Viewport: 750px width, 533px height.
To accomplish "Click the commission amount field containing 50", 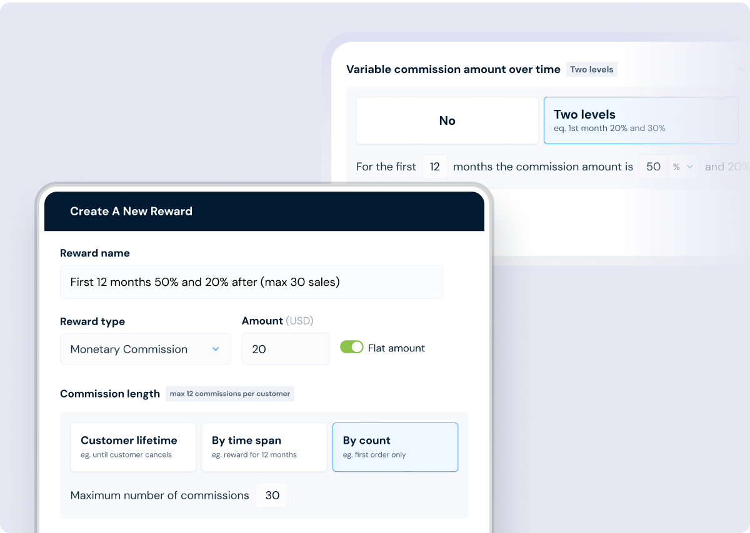I will coord(654,167).
